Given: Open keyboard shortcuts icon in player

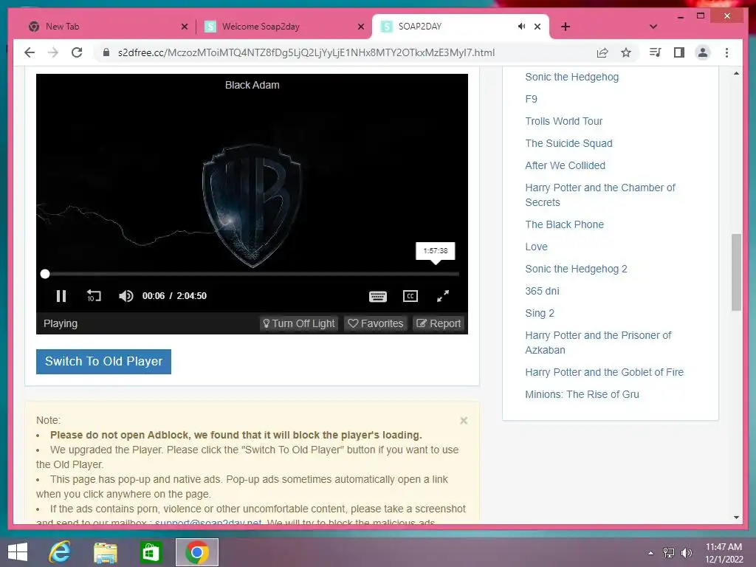Looking at the screenshot, I should click(377, 296).
